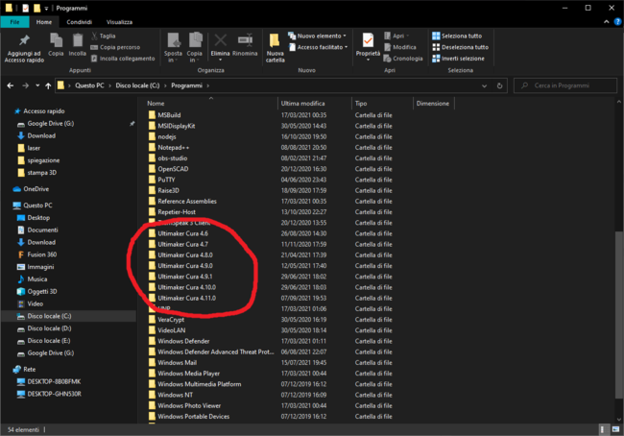The image size is (624, 436).
Task: Sort by the Ultima modifica column header
Action: [303, 103]
